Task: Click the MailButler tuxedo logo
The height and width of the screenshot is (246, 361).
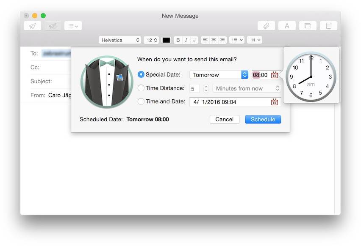Action: coord(107,82)
